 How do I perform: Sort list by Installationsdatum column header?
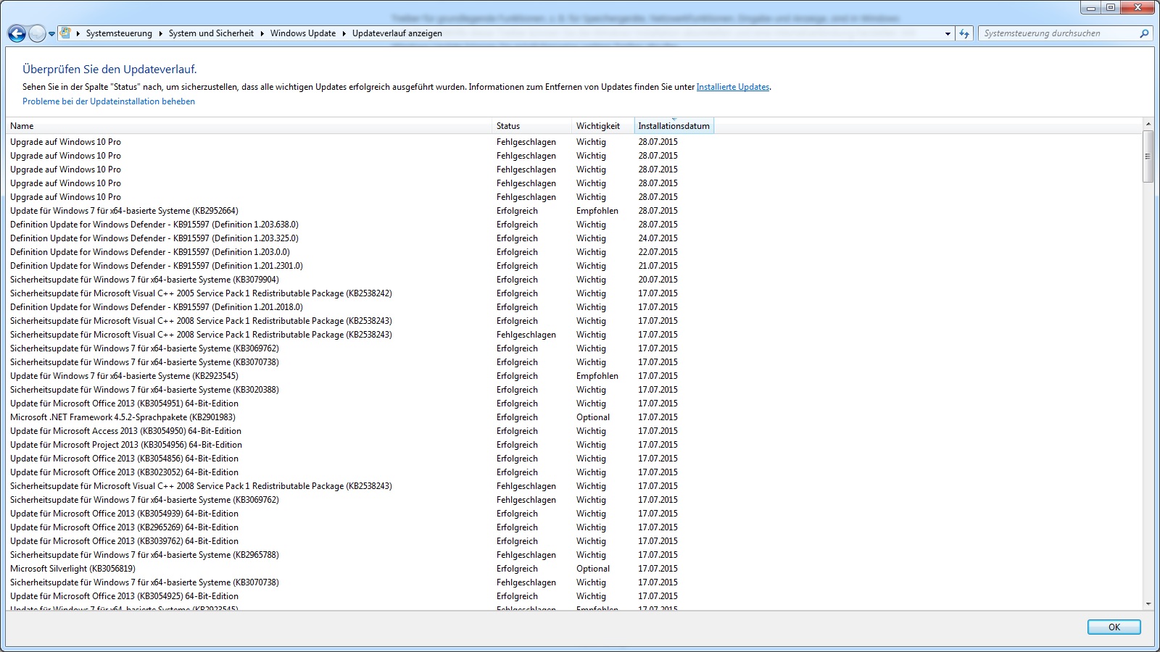point(674,126)
